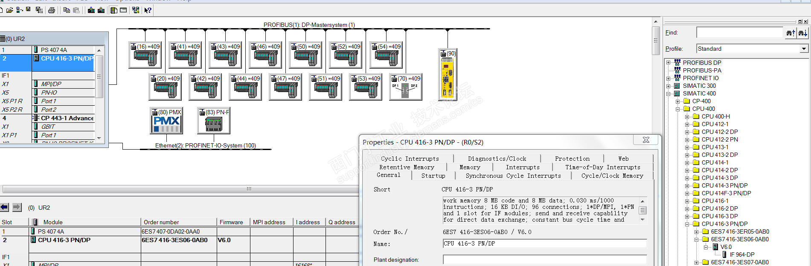Expand the PROFIBUS DP catalog node
Image resolution: width=811 pixels, height=266 pixels.
click(669, 63)
